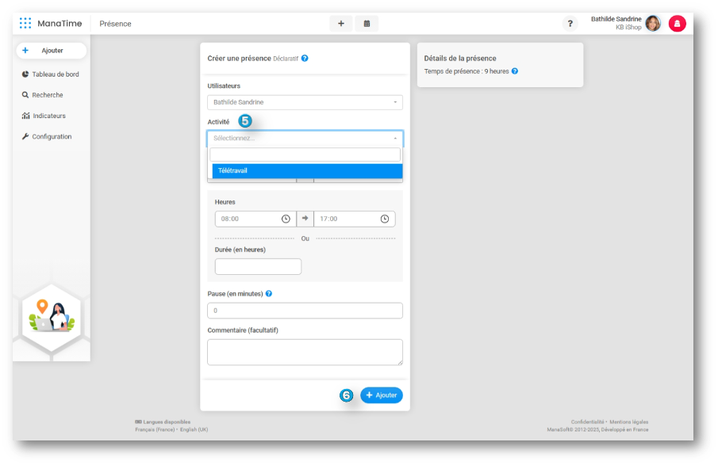The height and width of the screenshot is (465, 718).
Task: Click the plus icon in top toolbar
Action: 341,23
